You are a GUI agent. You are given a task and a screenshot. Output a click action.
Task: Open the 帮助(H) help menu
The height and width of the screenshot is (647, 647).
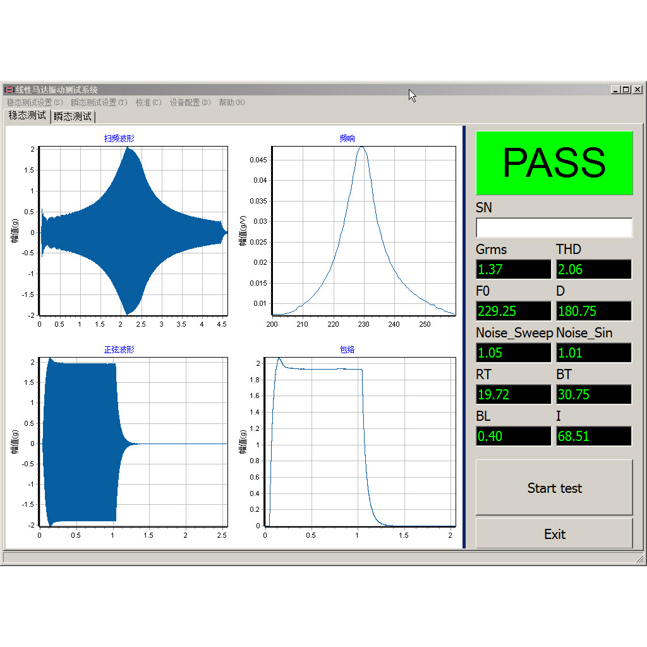coord(232,102)
